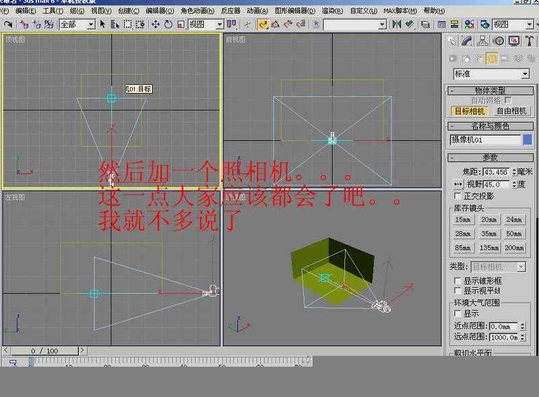Select the highlighted Cameras category icon
Screen dimensions: 539x397
click(492, 59)
